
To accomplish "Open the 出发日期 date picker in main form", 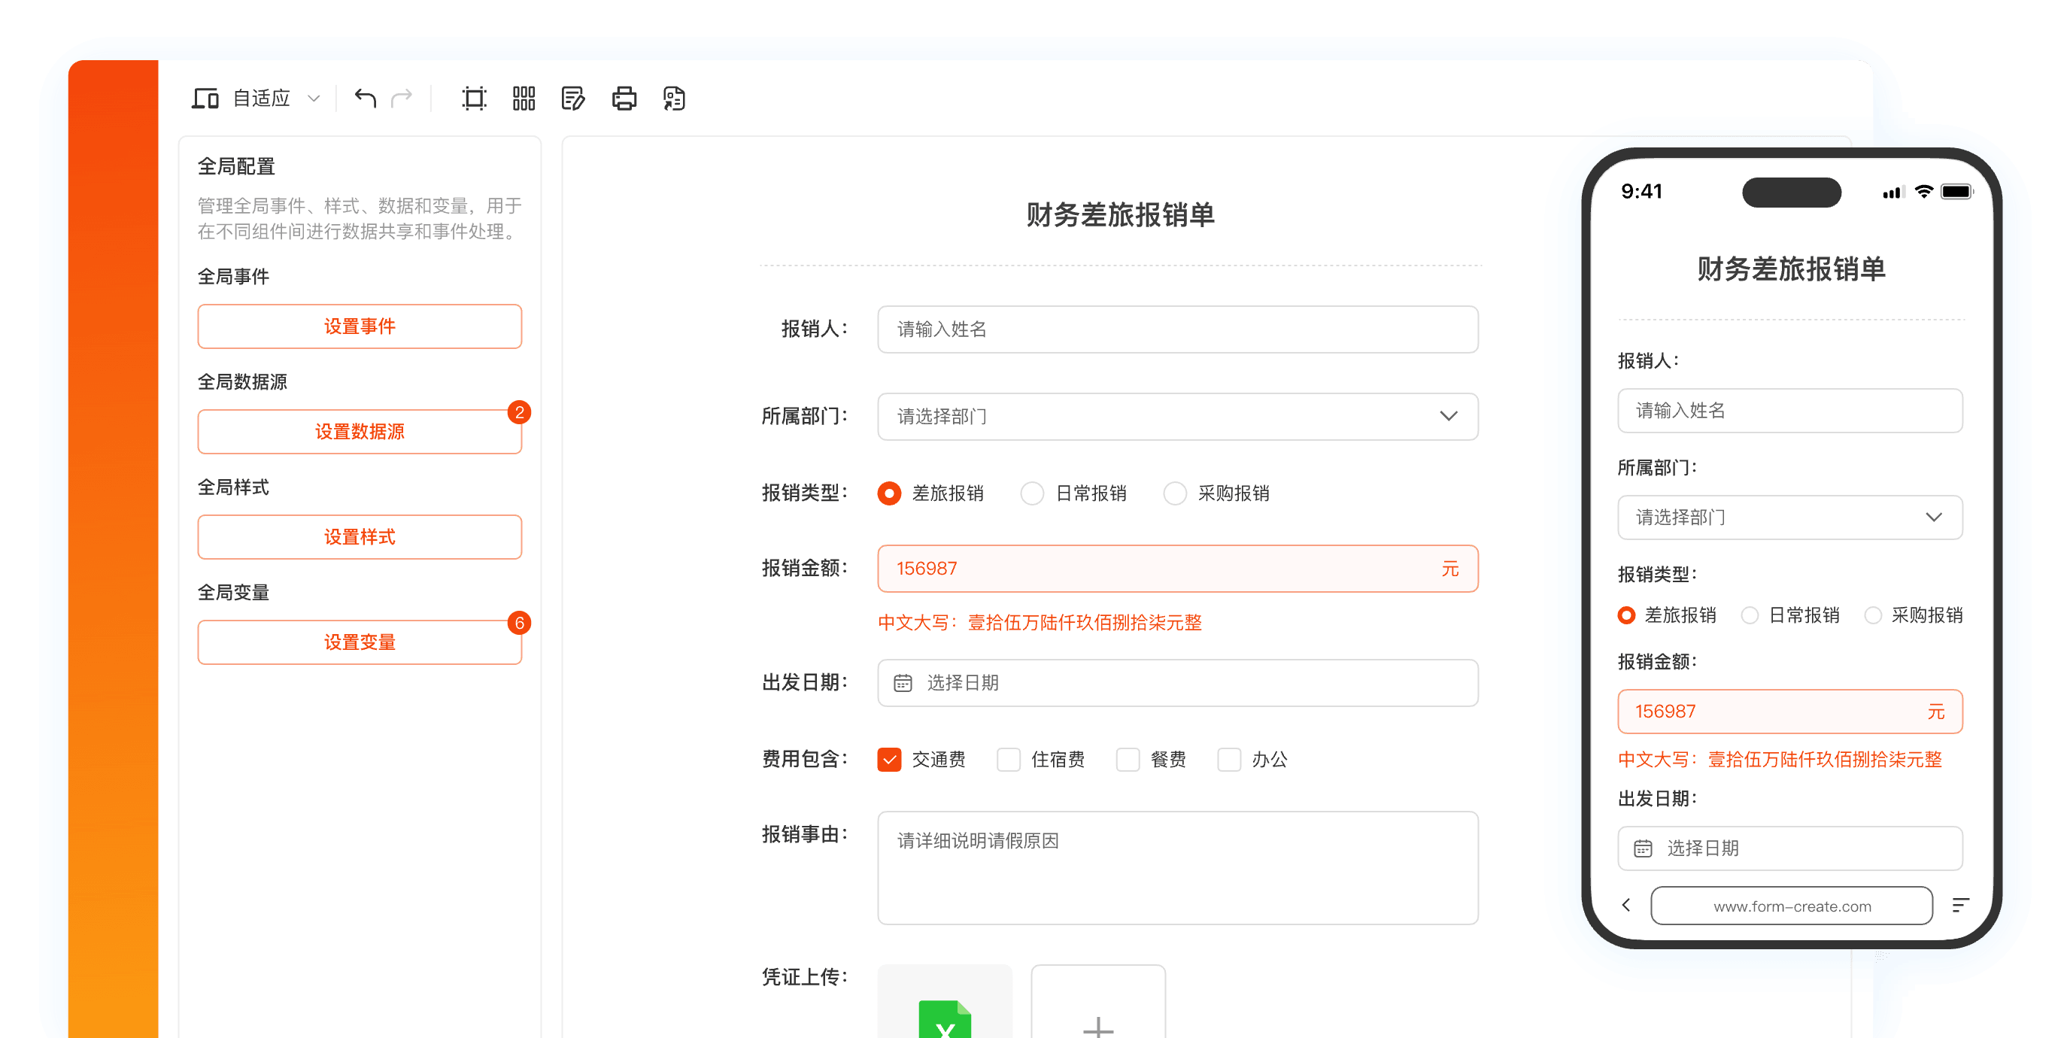I will click(x=1177, y=683).
